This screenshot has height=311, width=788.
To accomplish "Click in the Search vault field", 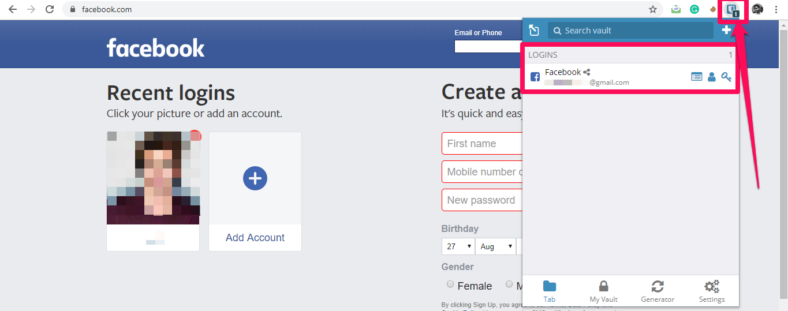I will 630,31.
